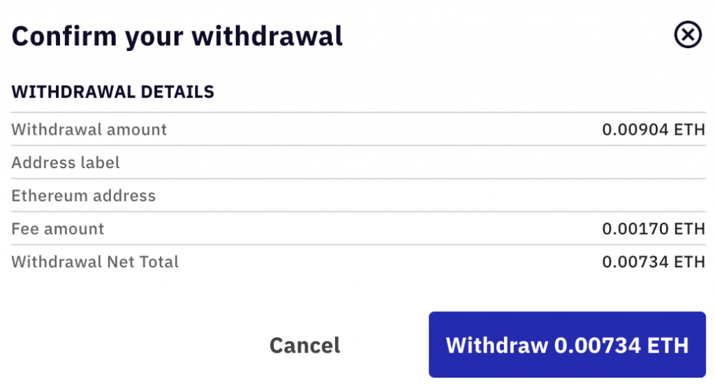Image resolution: width=715 pixels, height=386 pixels.
Task: Click ETH unit beside 0.00170 fee
Action: point(689,229)
